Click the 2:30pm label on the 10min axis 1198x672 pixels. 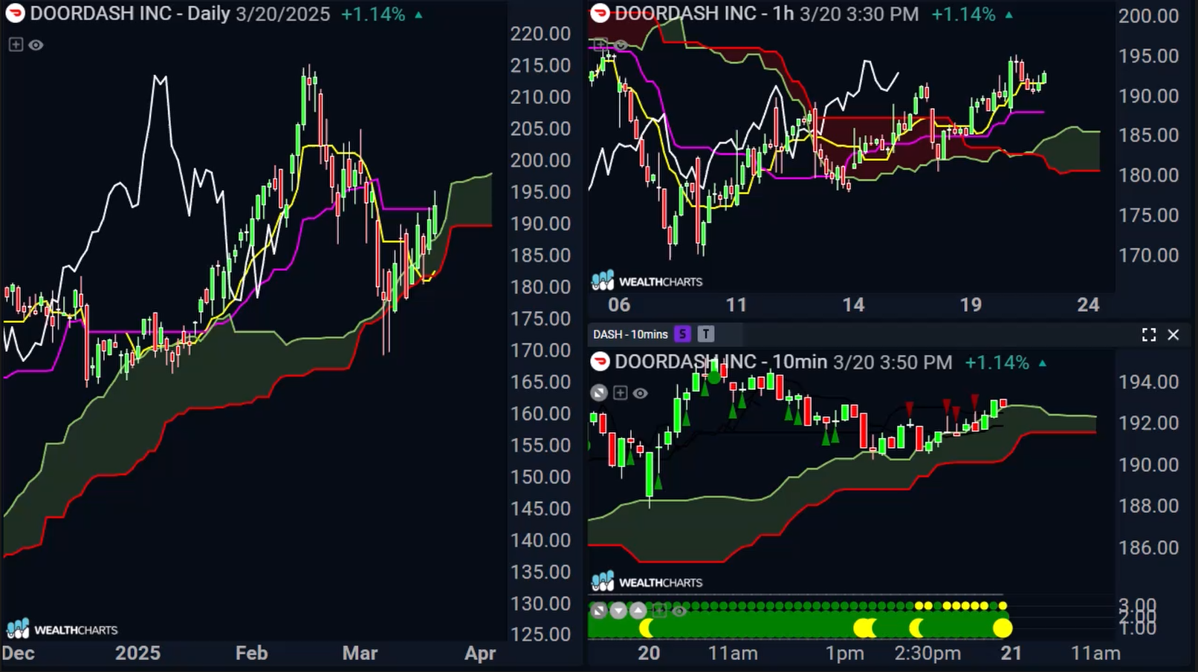point(927,653)
